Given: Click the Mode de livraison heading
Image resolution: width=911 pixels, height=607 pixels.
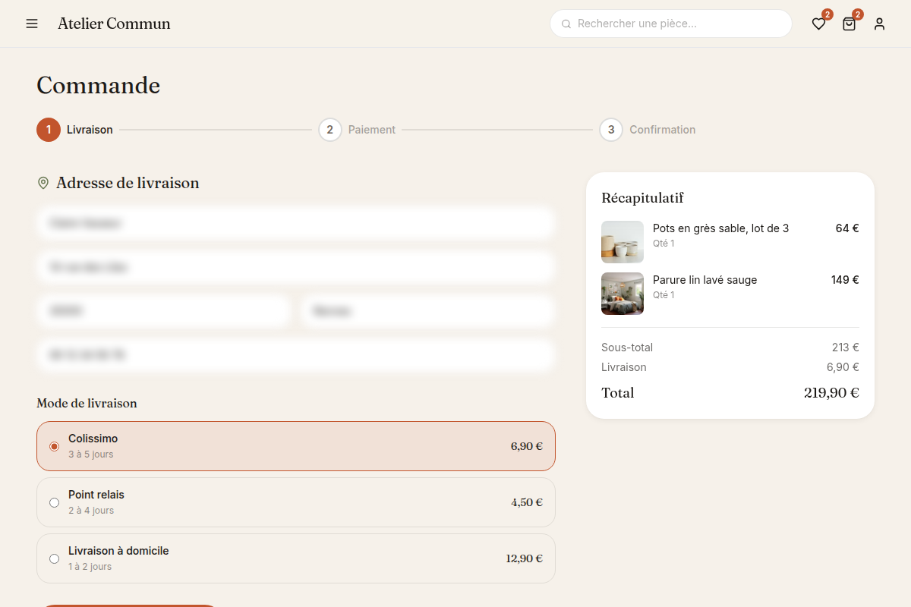Looking at the screenshot, I should click(87, 404).
